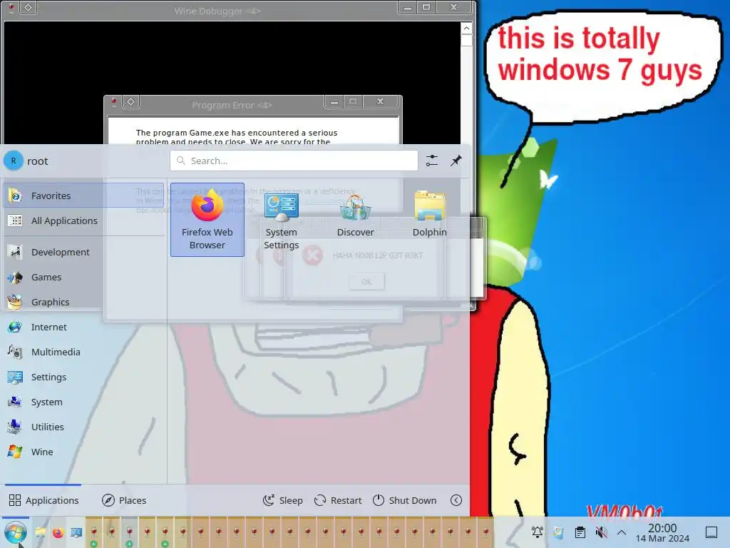Open launcher configure sliders icon
The width and height of the screenshot is (730, 548).
(x=432, y=161)
